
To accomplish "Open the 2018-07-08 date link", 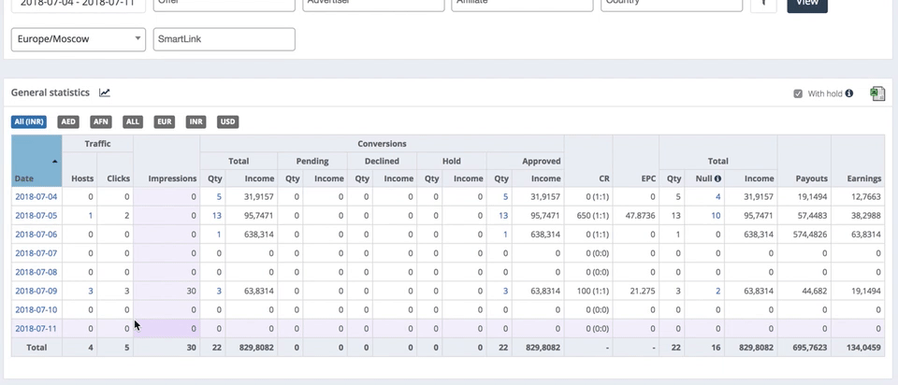I will 36,272.
